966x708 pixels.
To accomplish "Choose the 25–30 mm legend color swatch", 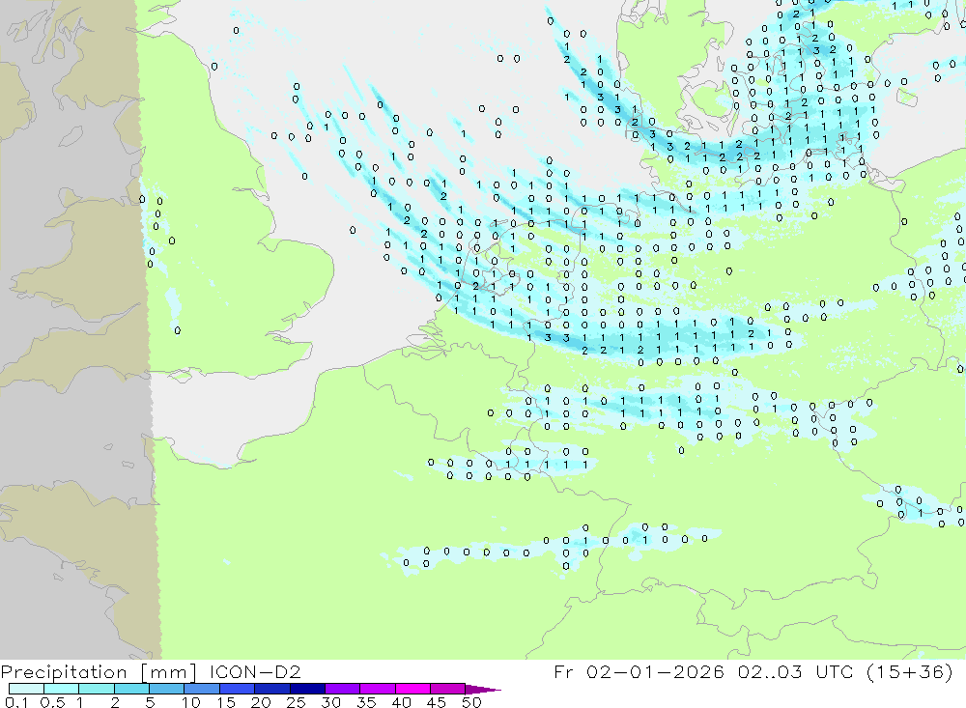I will [307, 689].
